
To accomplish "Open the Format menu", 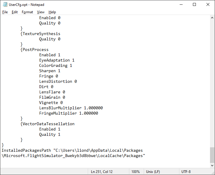I will [x=27, y=12].
